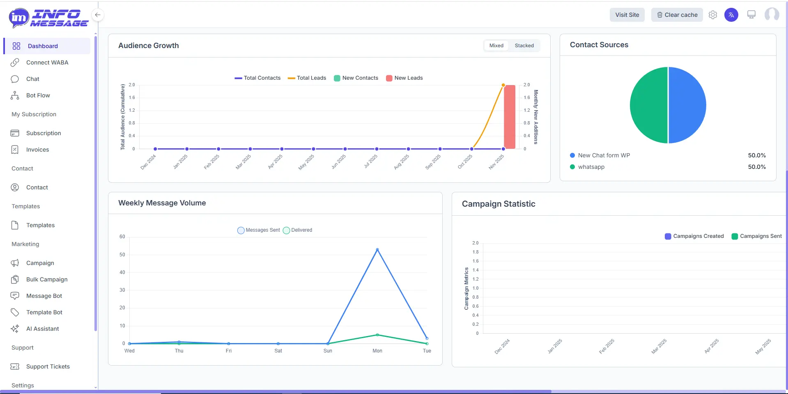Click the Campaigns Created color swatch
The width and height of the screenshot is (788, 394).
668,236
